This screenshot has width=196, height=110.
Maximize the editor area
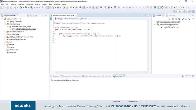149,16
